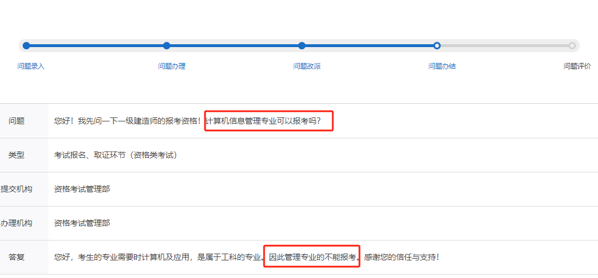Click the 问题 row header cell
The height and width of the screenshot is (278, 598).
tap(24, 121)
